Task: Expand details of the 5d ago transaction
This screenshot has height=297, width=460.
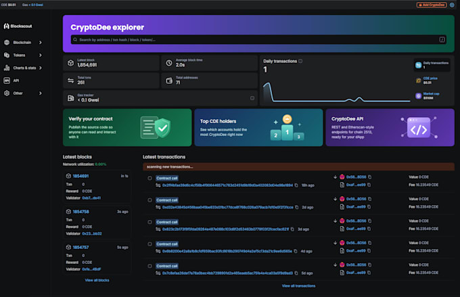Action: pyautogui.click(x=149, y=266)
